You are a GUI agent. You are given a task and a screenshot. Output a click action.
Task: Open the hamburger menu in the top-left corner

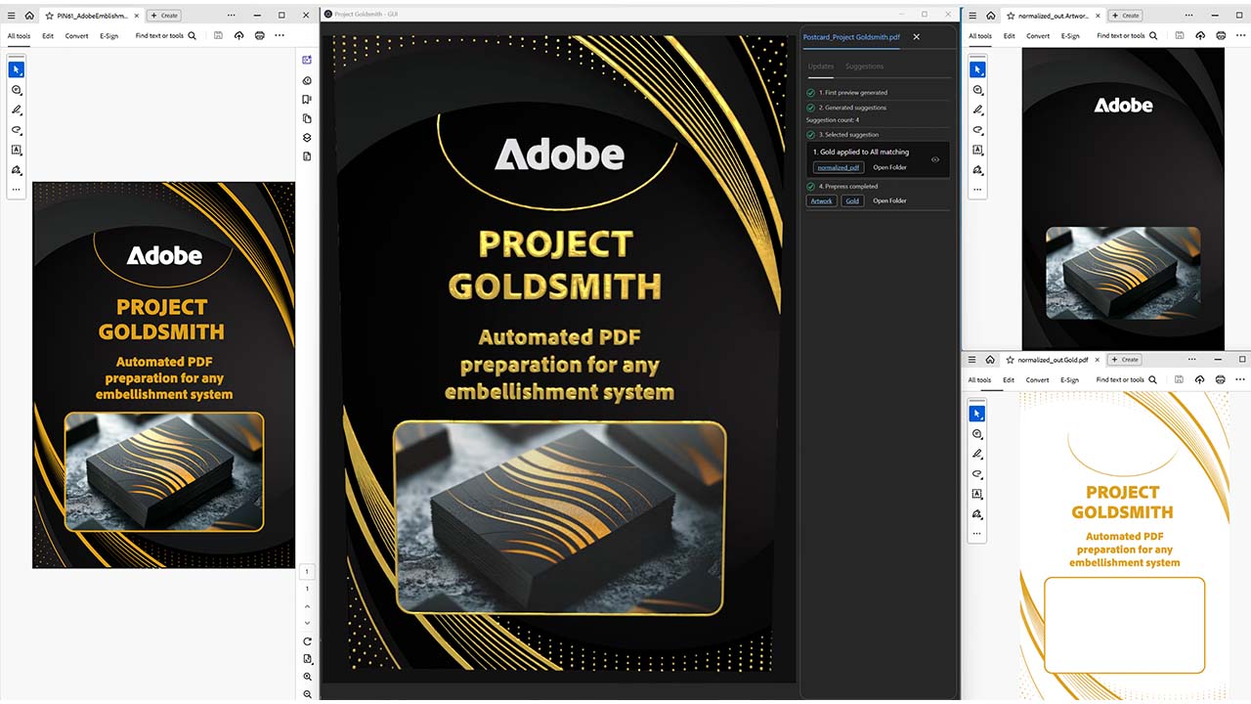pyautogui.click(x=12, y=15)
